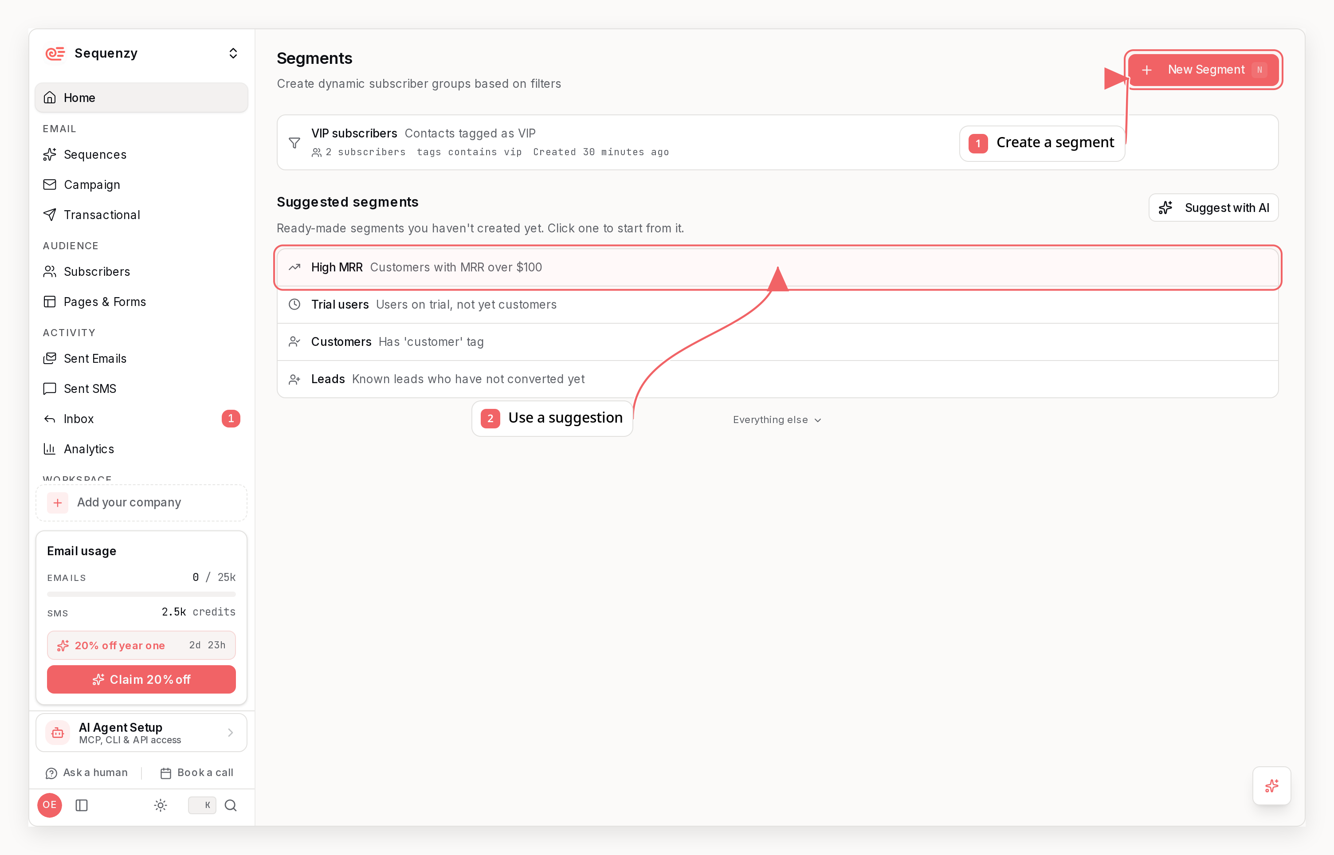Click the '2 subscribers' count text
The height and width of the screenshot is (855, 1334).
[x=365, y=152]
